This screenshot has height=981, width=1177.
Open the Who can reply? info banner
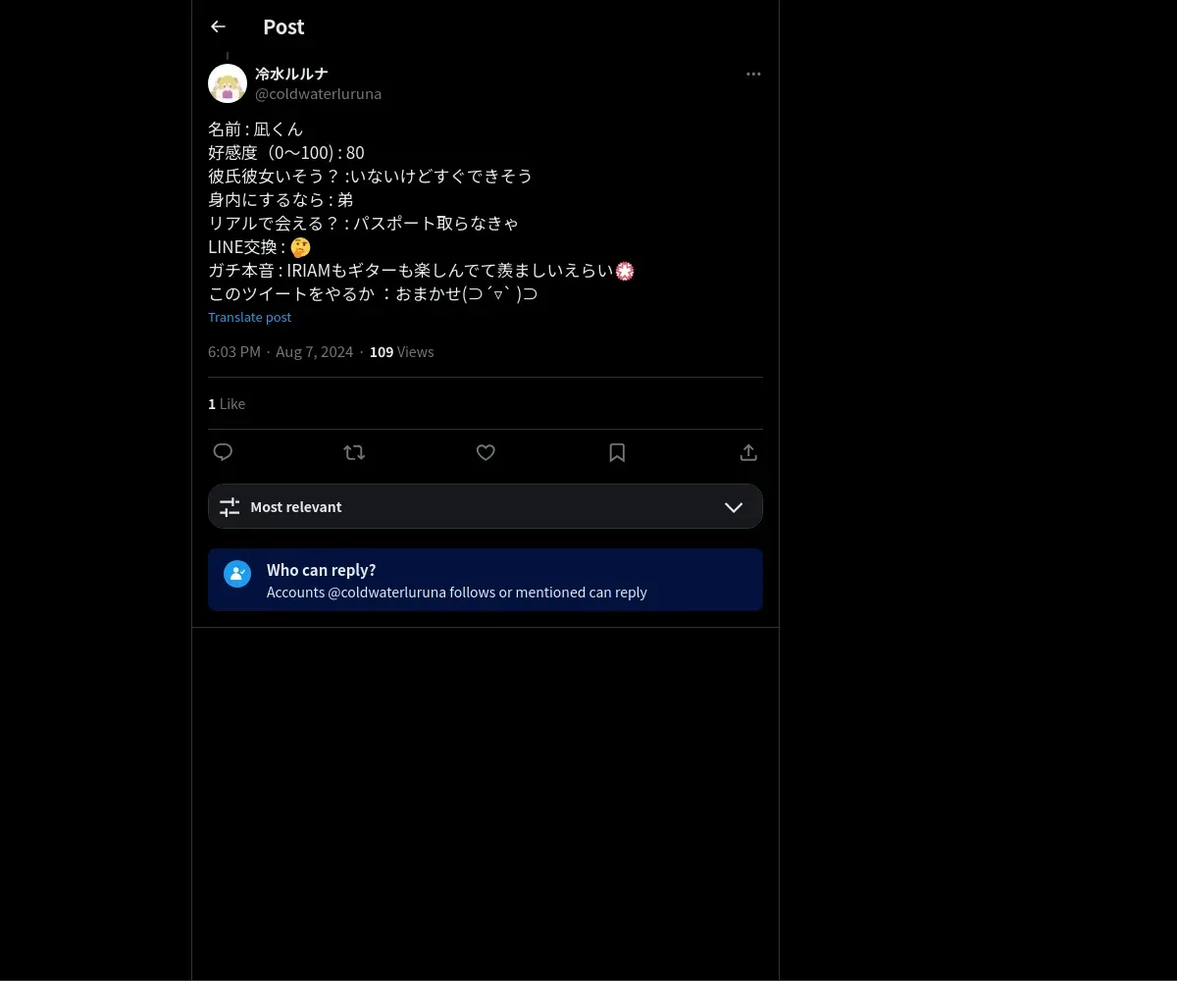coord(486,580)
